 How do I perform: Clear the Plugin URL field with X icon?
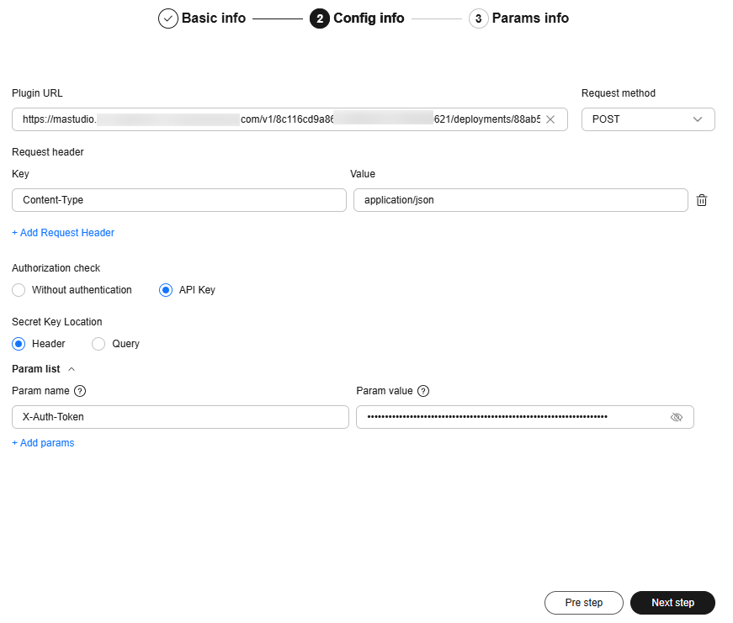tap(550, 119)
